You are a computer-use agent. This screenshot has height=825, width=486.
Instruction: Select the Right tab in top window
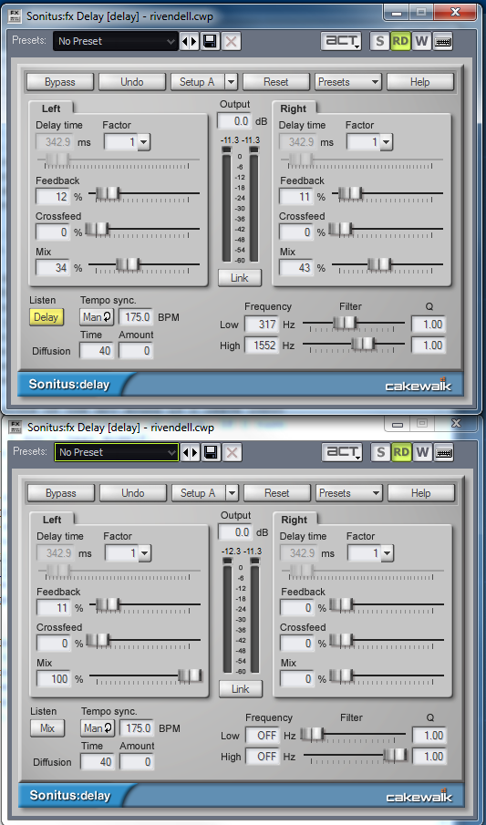(294, 108)
